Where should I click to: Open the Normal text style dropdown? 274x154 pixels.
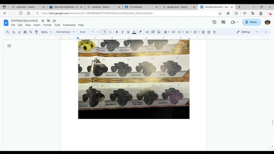(66, 32)
